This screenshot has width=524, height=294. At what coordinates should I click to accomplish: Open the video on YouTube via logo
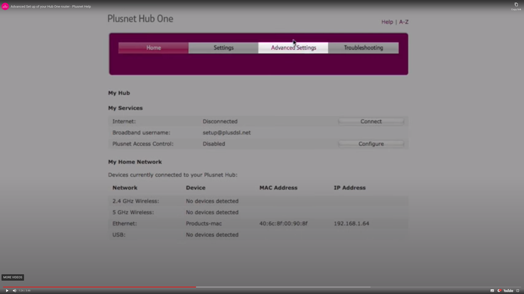508,290
